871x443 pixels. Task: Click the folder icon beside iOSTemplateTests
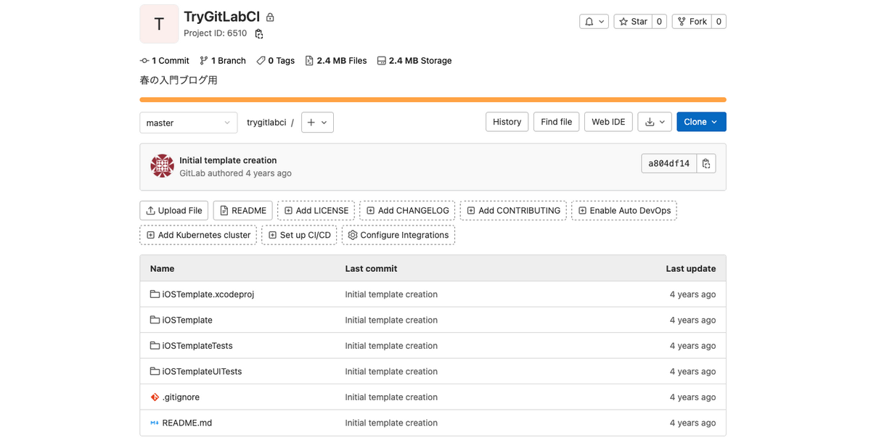pyautogui.click(x=155, y=346)
